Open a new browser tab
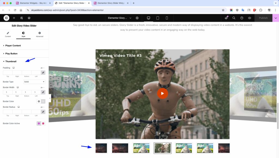 point(134,3)
